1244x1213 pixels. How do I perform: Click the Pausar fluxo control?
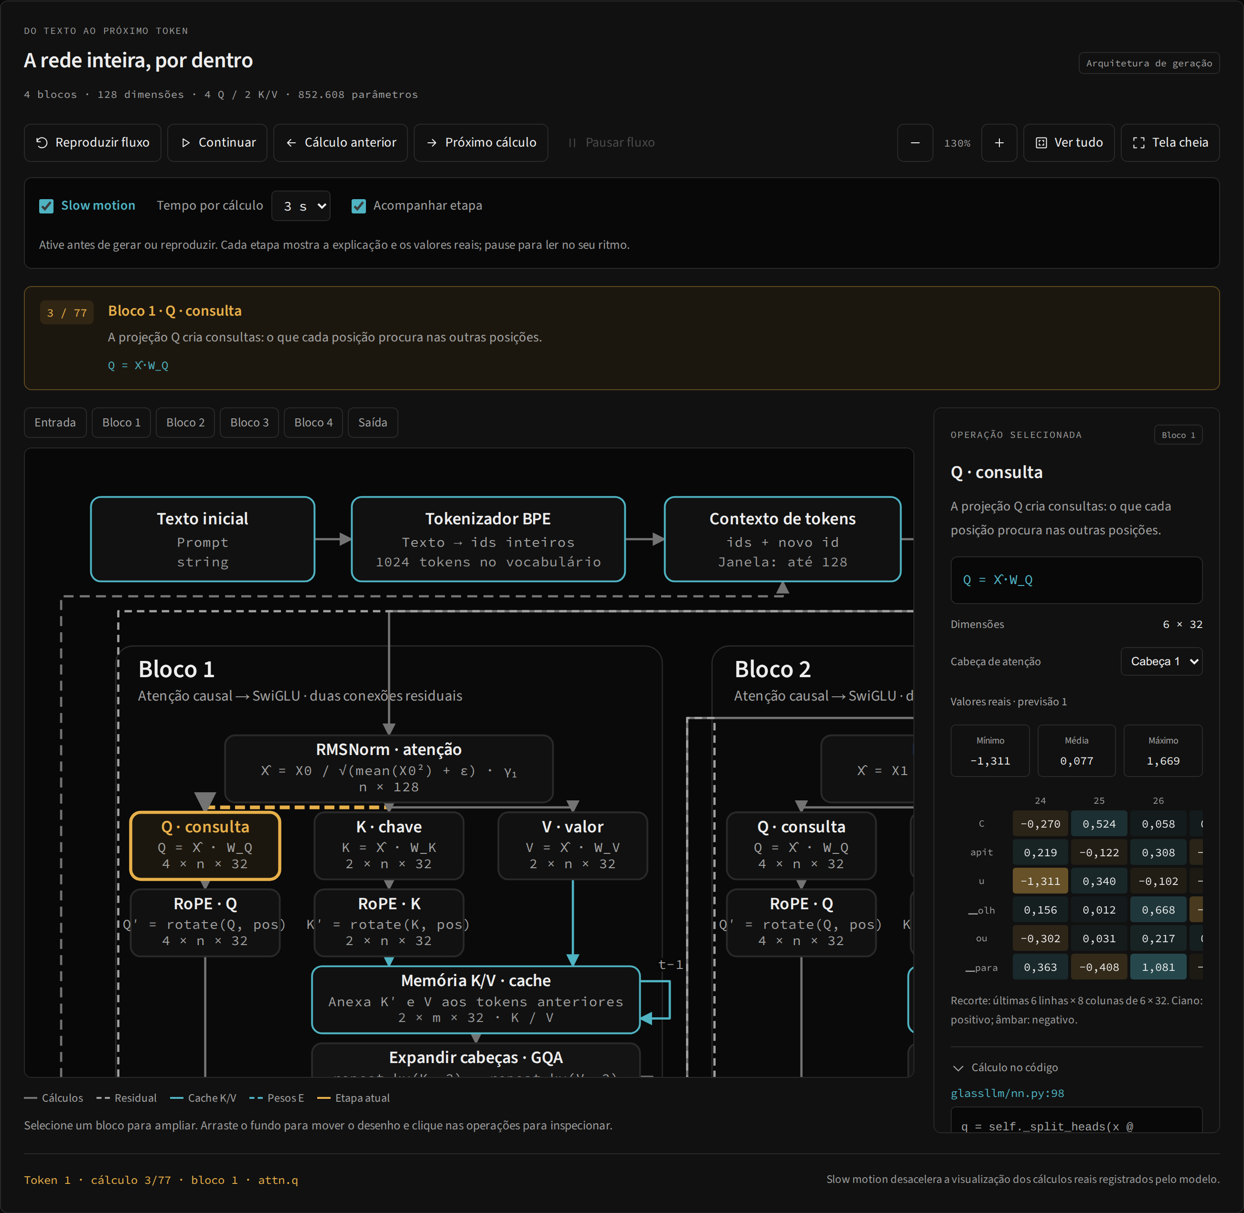(611, 143)
